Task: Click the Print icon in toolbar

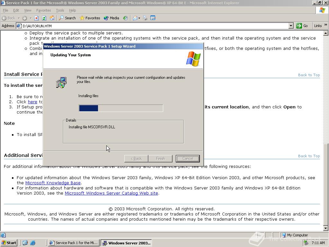Action: 145,18
